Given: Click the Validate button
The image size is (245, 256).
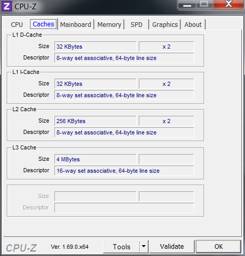Looking at the screenshot, I should point(172,247).
